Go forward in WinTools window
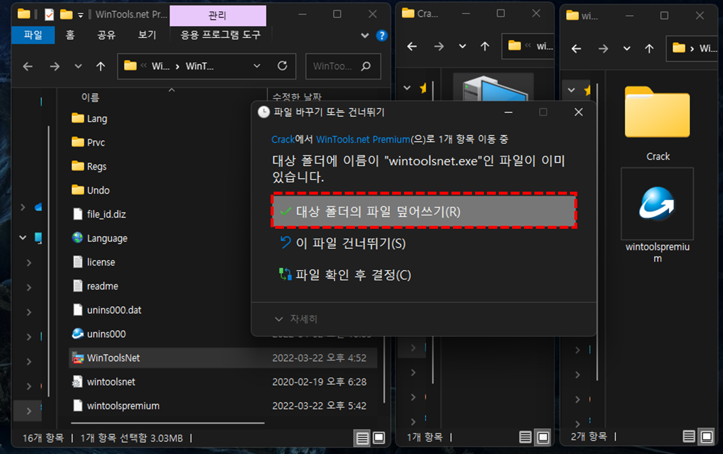723x454 pixels. (x=54, y=66)
